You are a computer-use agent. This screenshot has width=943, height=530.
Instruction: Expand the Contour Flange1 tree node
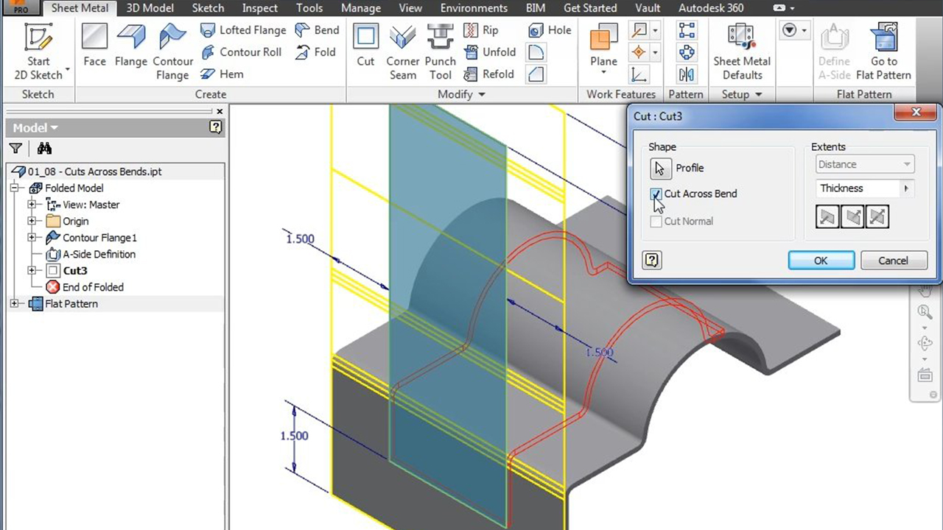coord(32,238)
